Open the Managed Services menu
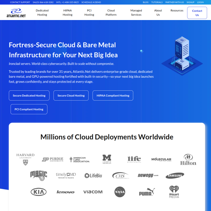 [x=136, y=13]
